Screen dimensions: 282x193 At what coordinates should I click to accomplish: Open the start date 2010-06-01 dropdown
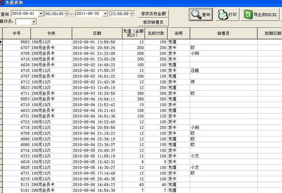(x=41, y=14)
